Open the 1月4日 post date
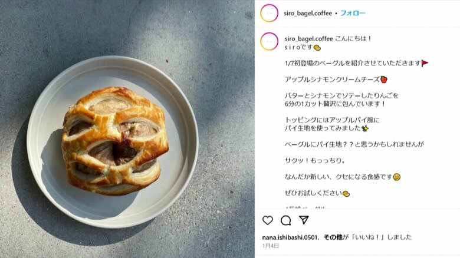 pos(271,246)
